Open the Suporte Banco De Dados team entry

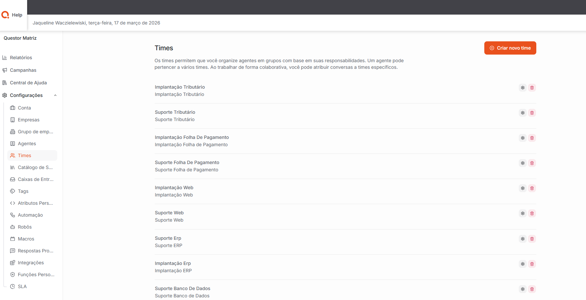[183, 288]
